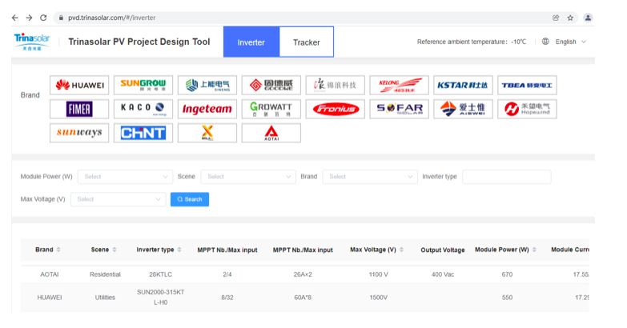The width and height of the screenshot is (627, 328).
Task: Click the blue Search button
Action: [190, 199]
